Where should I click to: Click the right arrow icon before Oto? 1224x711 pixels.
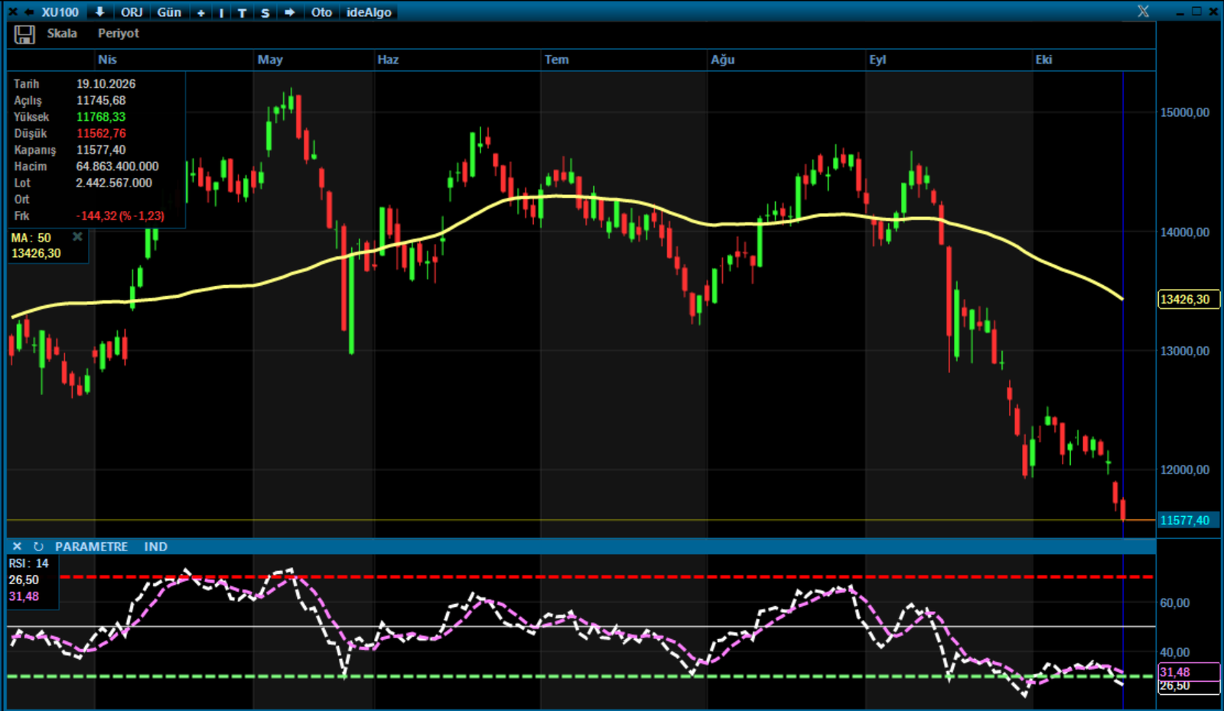click(289, 12)
